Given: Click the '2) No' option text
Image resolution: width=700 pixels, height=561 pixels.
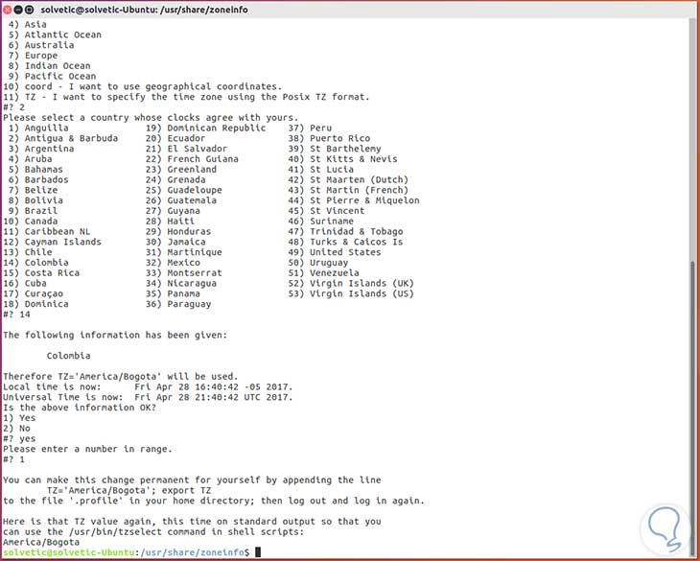Looking at the screenshot, I should (16, 429).
